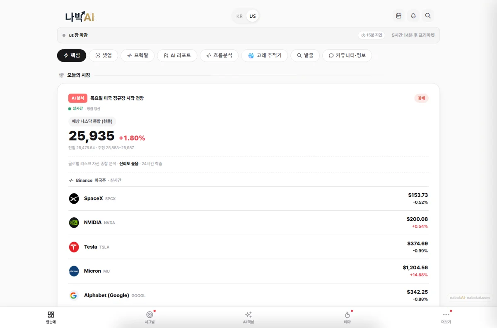Select the 커뮤니티·정보 tab
The image size is (497, 328).
tap(347, 55)
